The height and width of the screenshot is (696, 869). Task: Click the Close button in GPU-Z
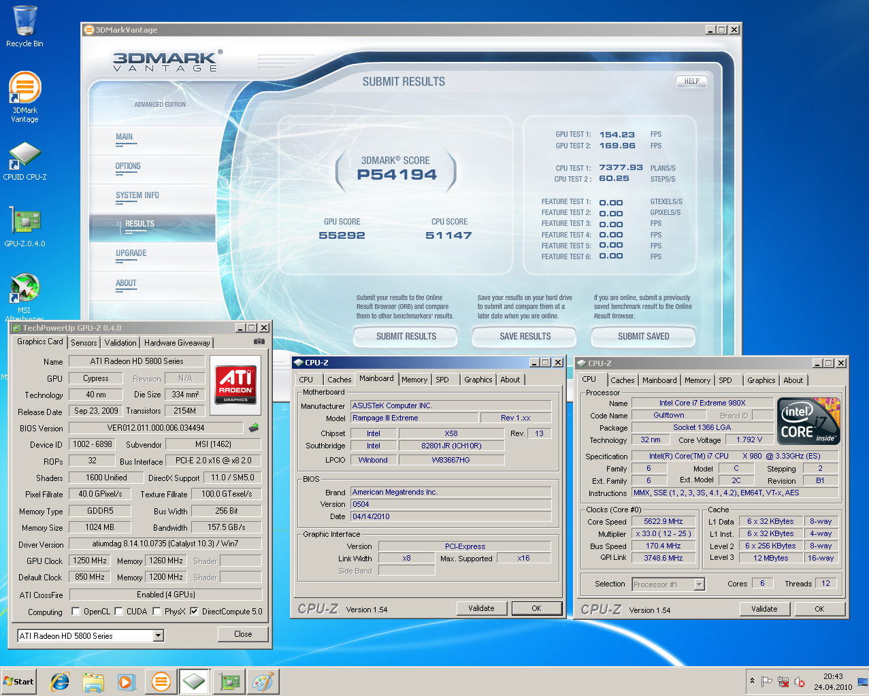tap(243, 634)
